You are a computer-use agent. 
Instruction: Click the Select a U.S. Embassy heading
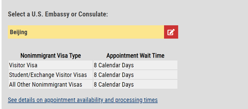click(x=58, y=14)
